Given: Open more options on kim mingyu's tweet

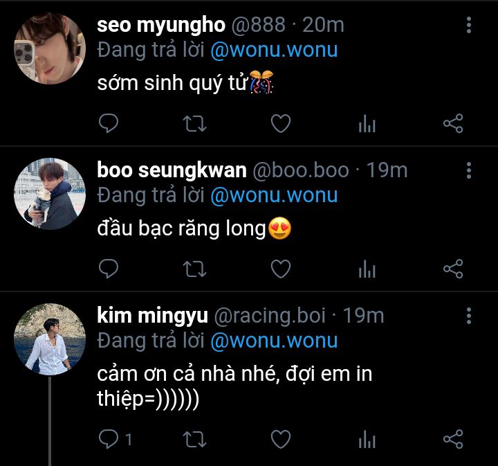Looking at the screenshot, I should pos(469,316).
